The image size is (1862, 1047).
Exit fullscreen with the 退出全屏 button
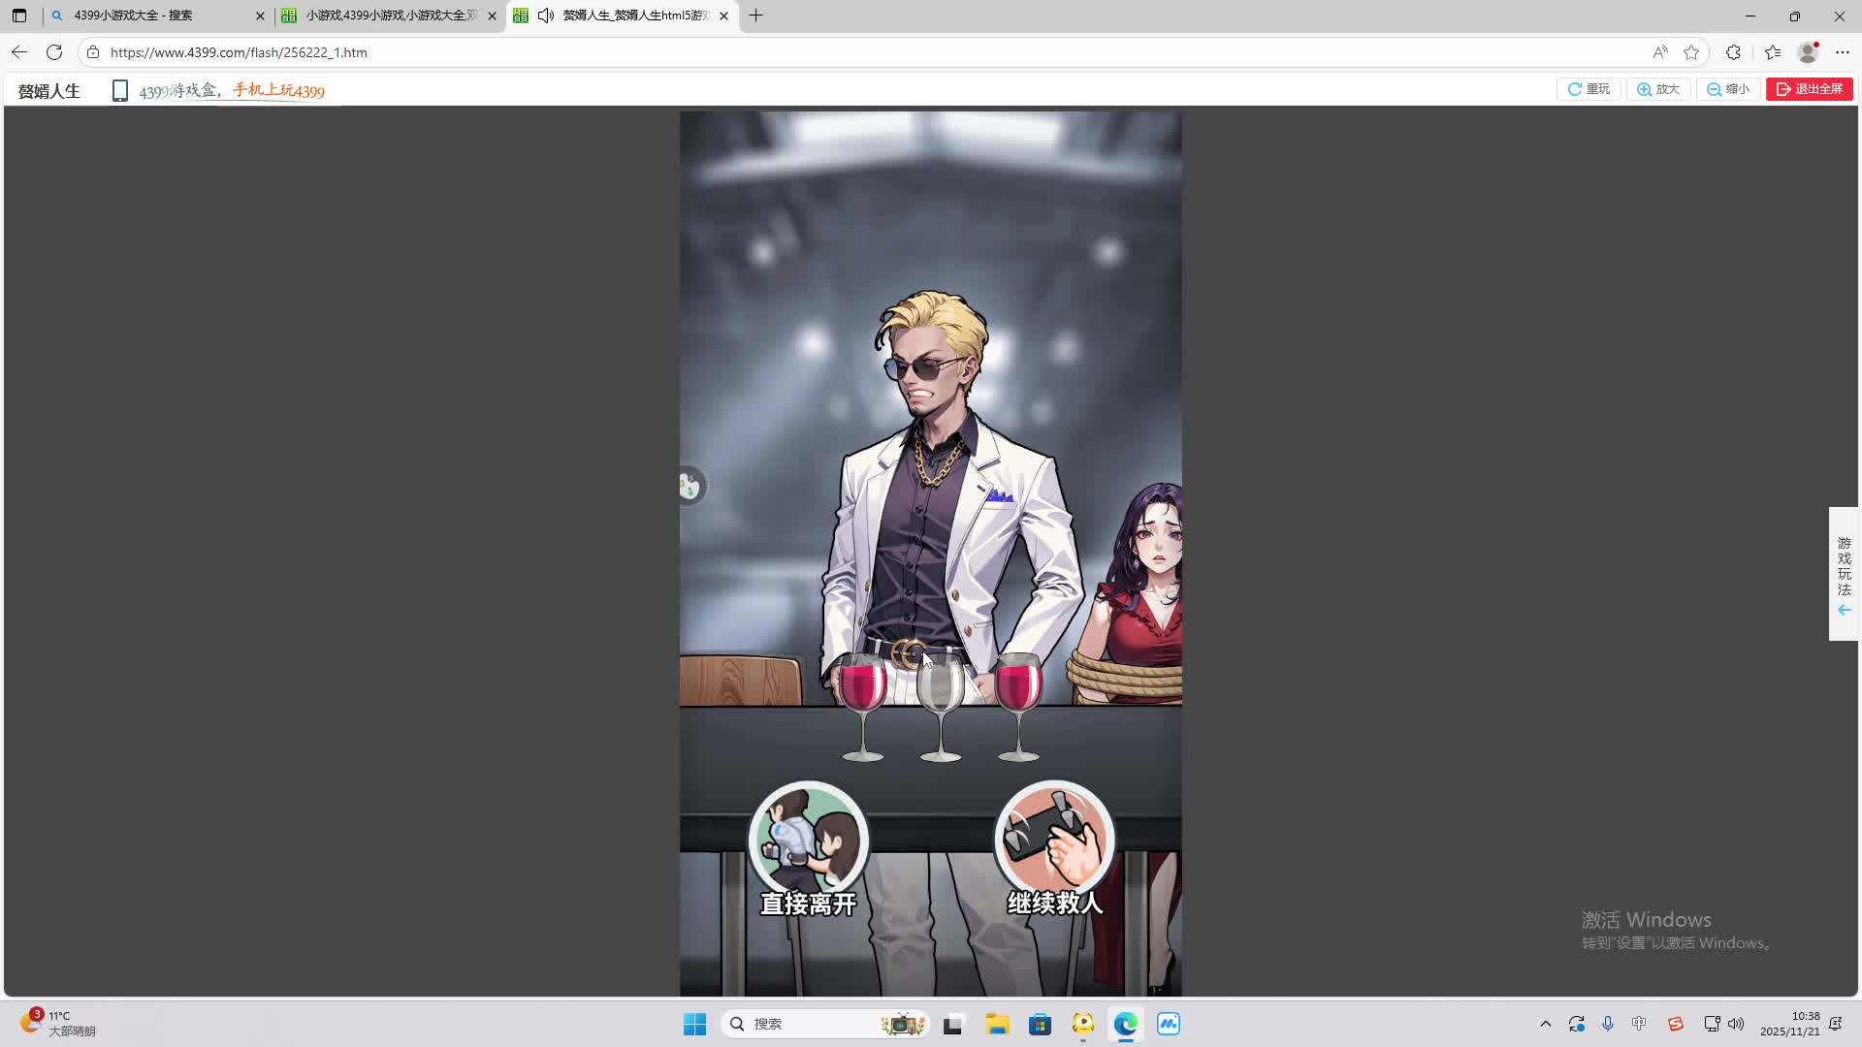[x=1809, y=89]
